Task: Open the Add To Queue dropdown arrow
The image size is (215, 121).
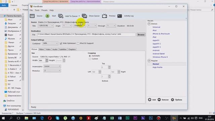Action: coord(79,16)
